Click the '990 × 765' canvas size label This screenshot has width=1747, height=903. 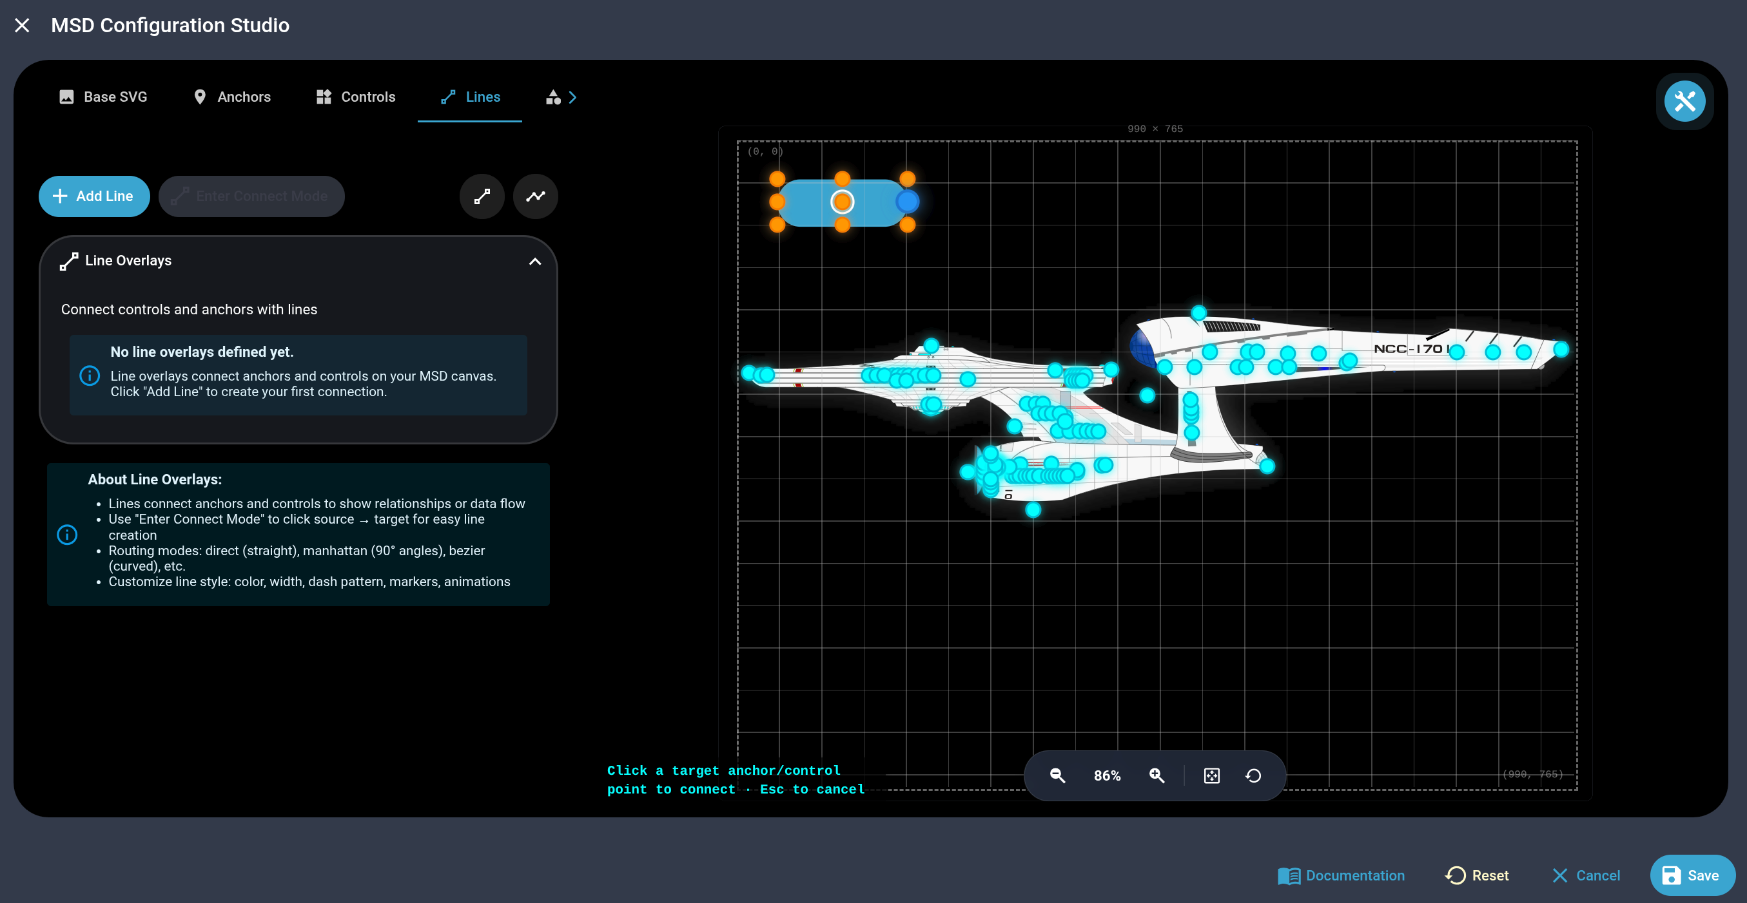tap(1155, 129)
